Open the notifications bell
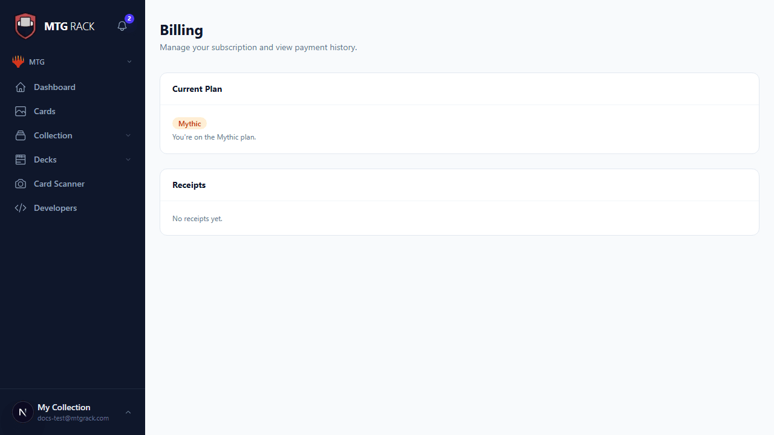Screen dimensions: 774x435 (x=122, y=26)
